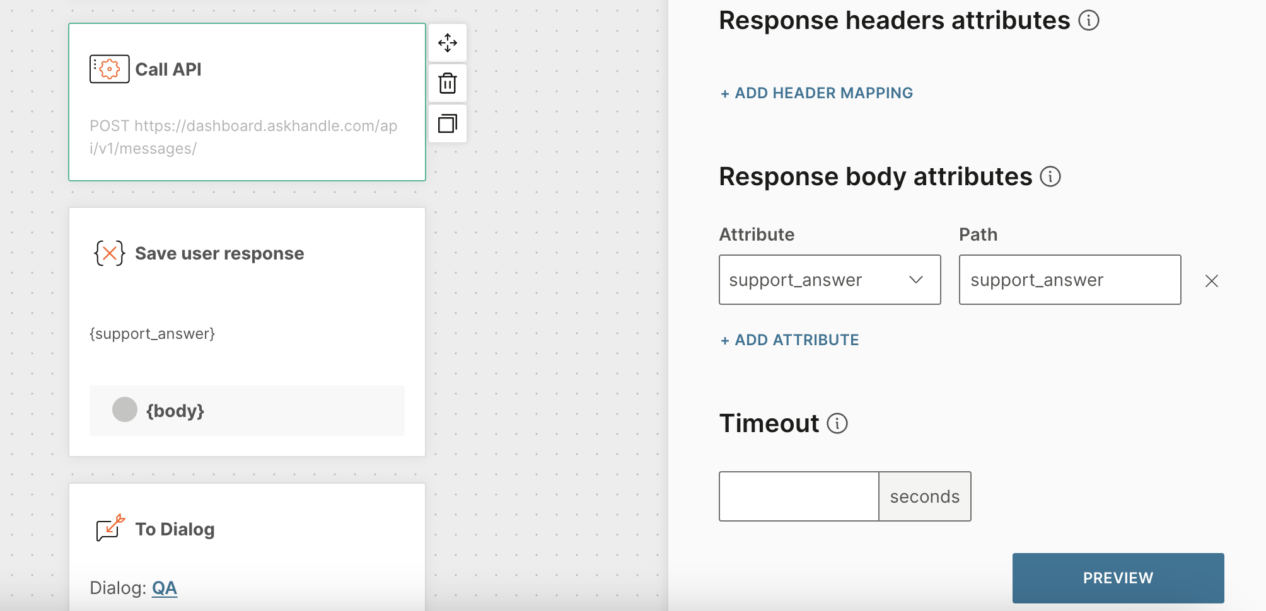Click the Path input field
This screenshot has width=1266, height=611.
click(1069, 280)
